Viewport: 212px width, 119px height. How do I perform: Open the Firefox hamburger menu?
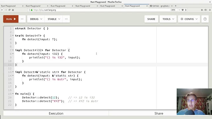210,10
